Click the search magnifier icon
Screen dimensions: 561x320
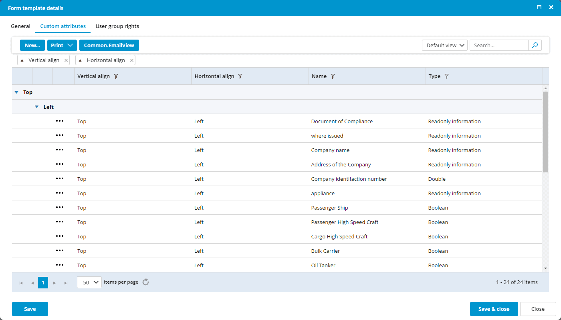click(x=535, y=45)
